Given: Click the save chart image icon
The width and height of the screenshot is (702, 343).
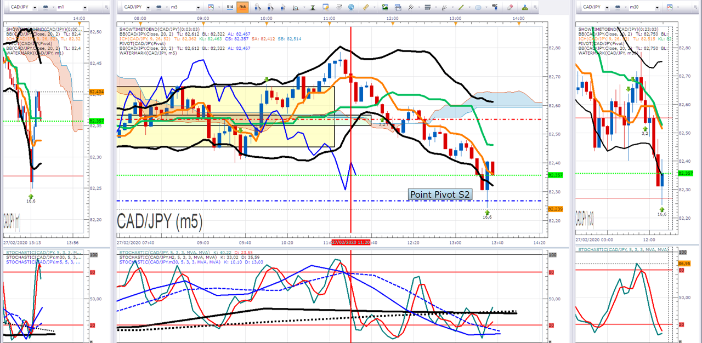Looking at the screenshot, I should point(385,8).
